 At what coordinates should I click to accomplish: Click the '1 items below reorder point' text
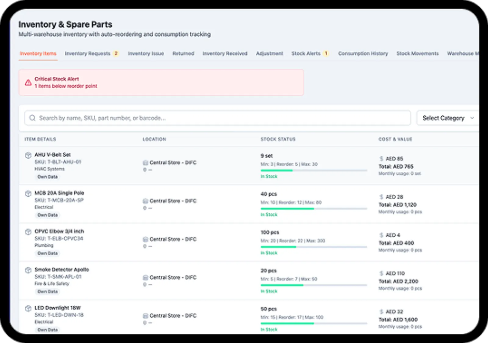66,86
